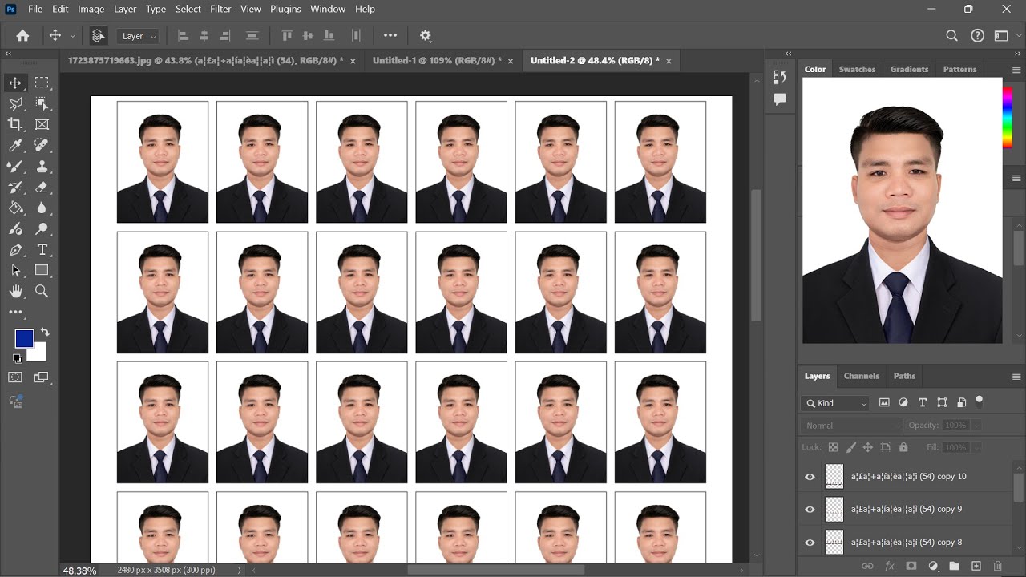Viewport: 1026px width, 577px height.
Task: Open the Help question mark icon
Action: click(977, 36)
